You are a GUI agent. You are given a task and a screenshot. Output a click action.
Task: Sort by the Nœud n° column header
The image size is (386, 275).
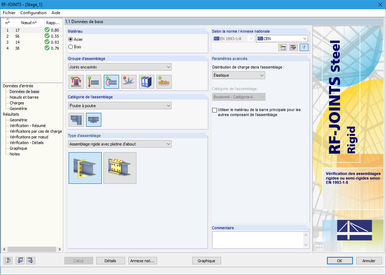tap(29, 23)
